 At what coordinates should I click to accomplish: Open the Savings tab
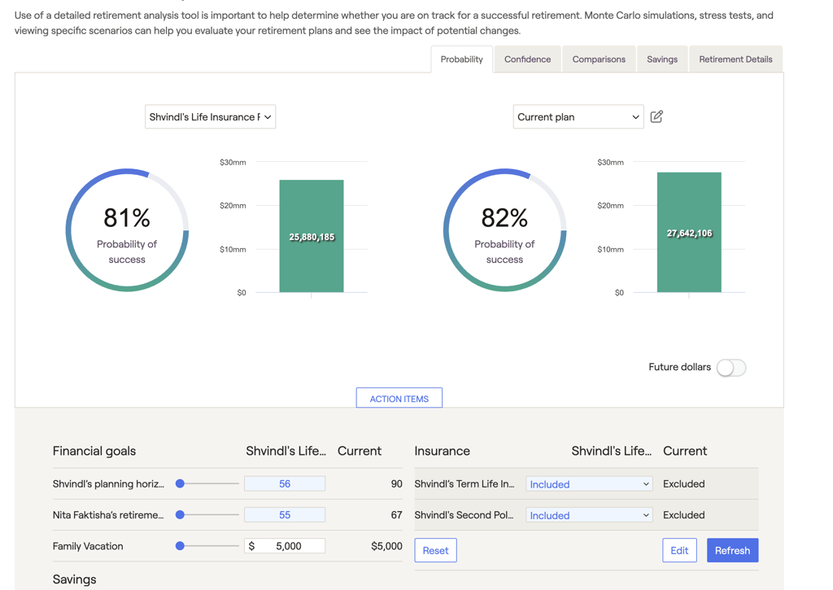pos(662,59)
